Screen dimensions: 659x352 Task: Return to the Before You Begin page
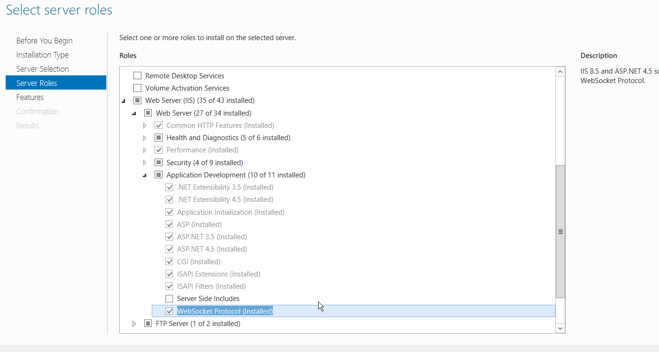coord(44,40)
